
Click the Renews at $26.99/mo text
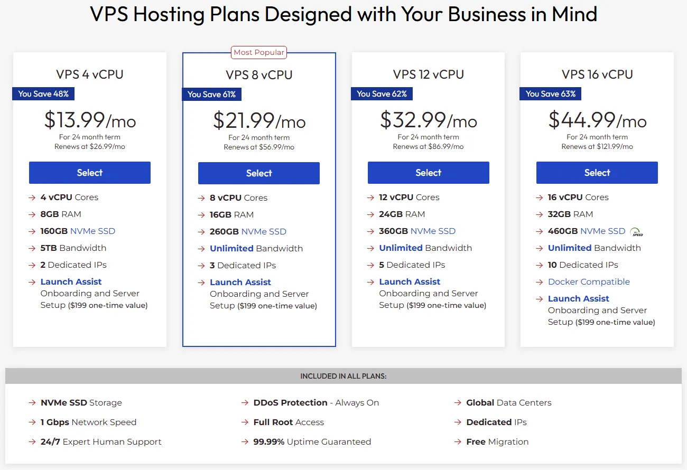[x=90, y=147]
